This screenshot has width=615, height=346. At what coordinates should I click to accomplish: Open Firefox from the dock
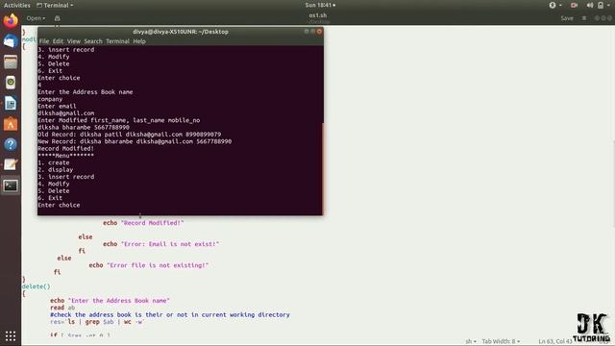(x=11, y=20)
